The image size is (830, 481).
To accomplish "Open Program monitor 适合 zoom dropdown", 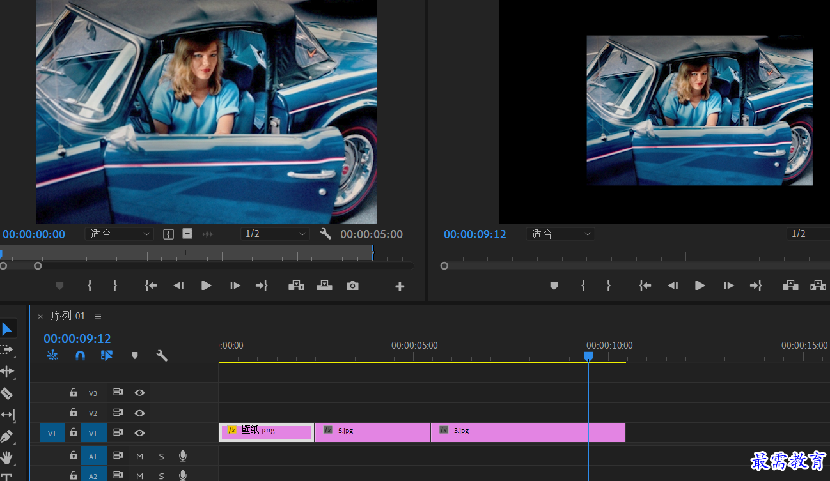I will pyautogui.click(x=560, y=234).
